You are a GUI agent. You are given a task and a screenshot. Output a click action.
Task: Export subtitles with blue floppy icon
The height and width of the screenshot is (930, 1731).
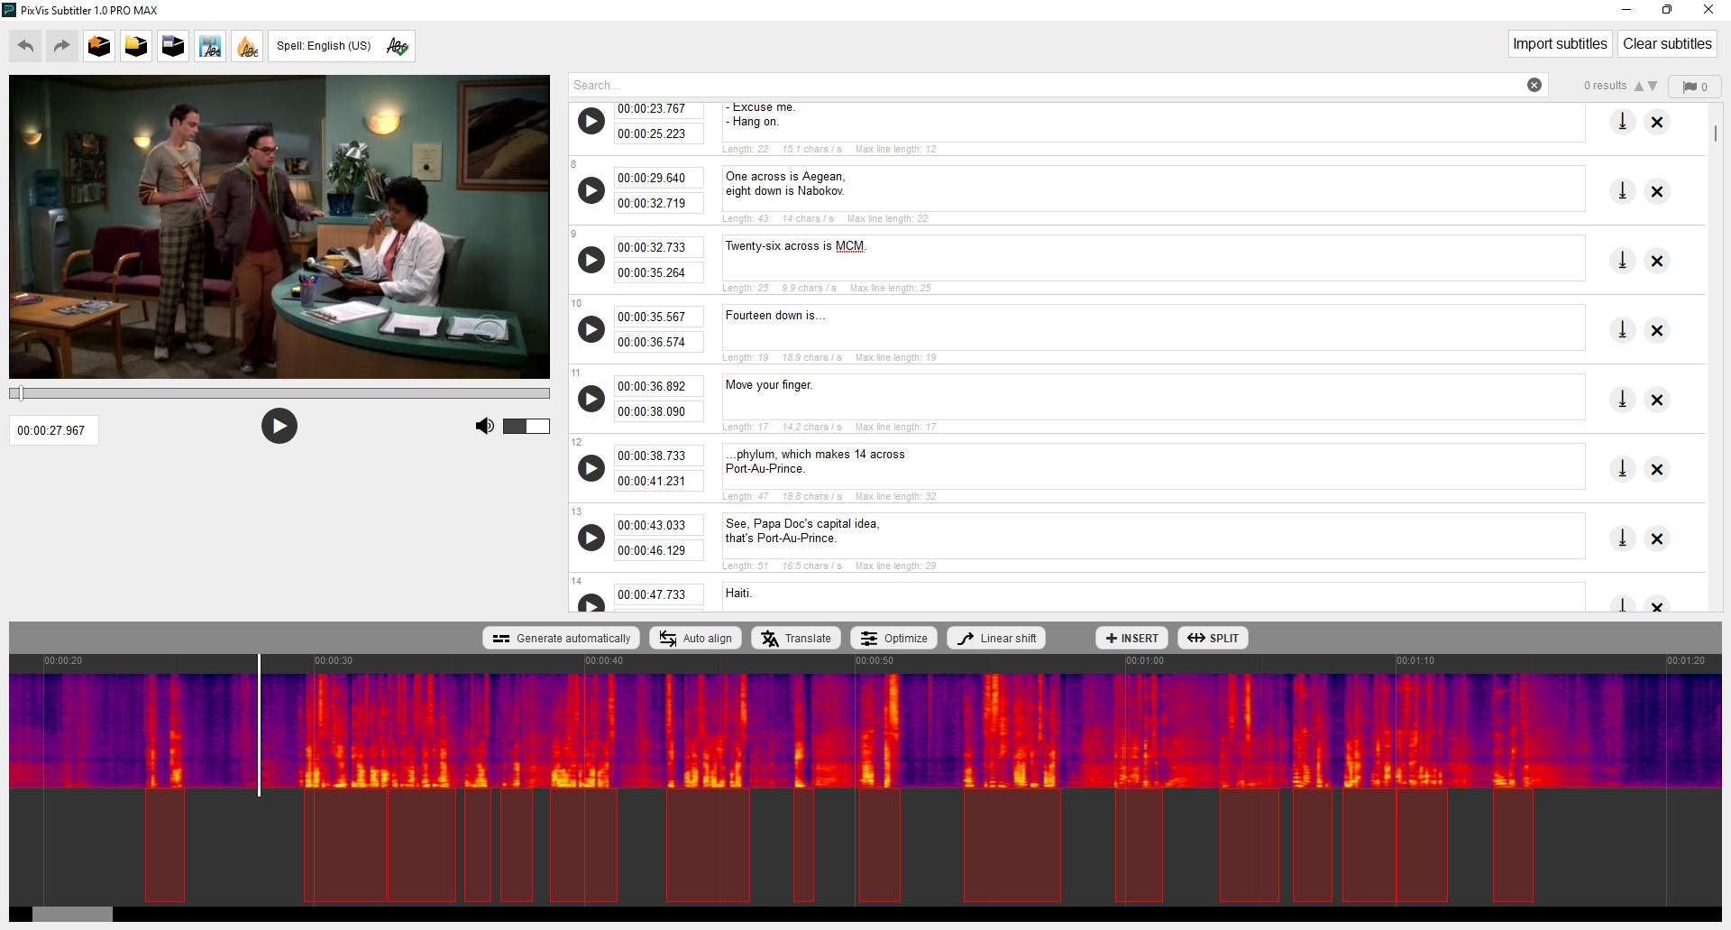pos(210,46)
